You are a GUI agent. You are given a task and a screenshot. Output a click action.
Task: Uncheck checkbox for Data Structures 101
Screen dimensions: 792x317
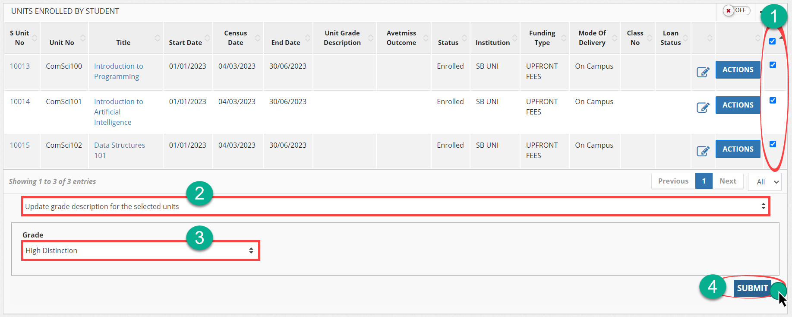click(772, 144)
